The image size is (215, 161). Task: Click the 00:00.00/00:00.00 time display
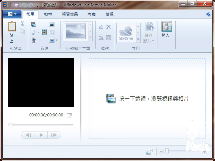click(x=46, y=115)
